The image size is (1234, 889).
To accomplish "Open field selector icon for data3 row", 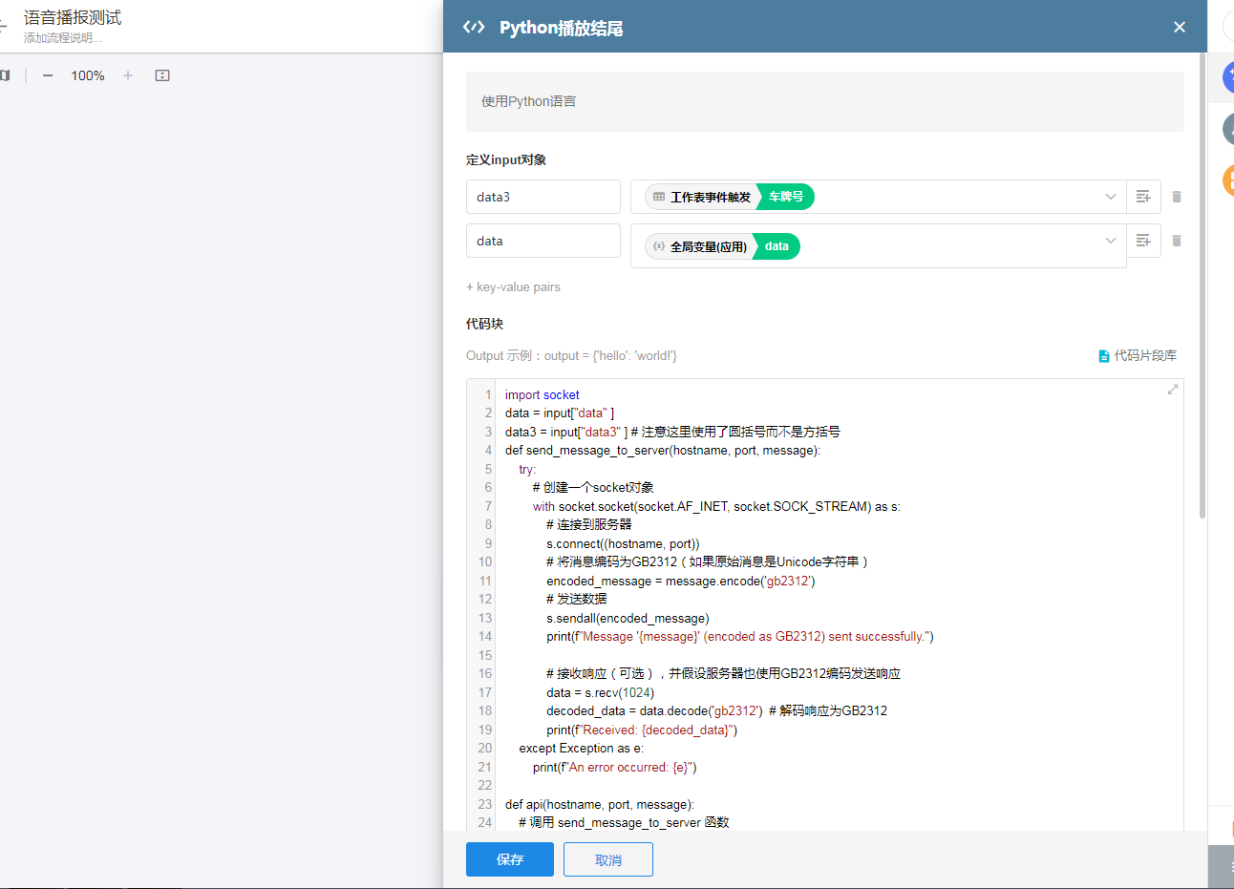I will (1143, 197).
